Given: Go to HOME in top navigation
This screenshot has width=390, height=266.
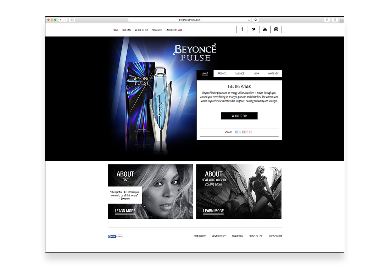Looking at the screenshot, I should tap(116, 30).
